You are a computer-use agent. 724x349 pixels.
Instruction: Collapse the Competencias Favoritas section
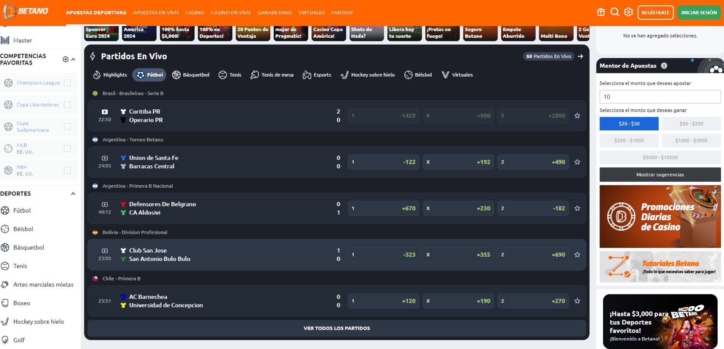[73, 59]
